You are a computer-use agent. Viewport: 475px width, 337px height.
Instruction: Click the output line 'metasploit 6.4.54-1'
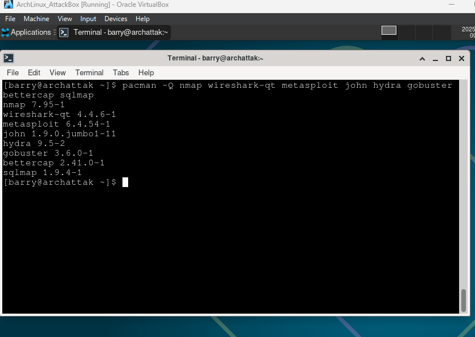[x=56, y=124]
